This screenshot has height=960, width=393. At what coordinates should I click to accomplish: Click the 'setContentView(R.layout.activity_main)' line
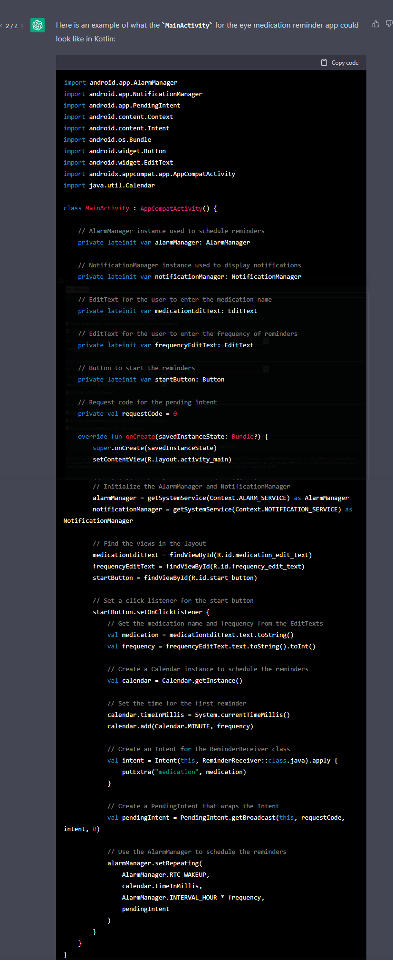162,459
